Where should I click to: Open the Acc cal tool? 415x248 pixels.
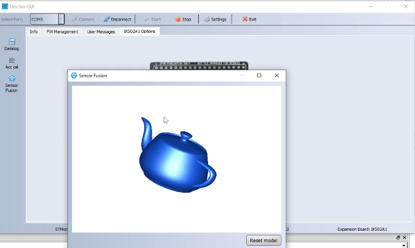(12, 63)
